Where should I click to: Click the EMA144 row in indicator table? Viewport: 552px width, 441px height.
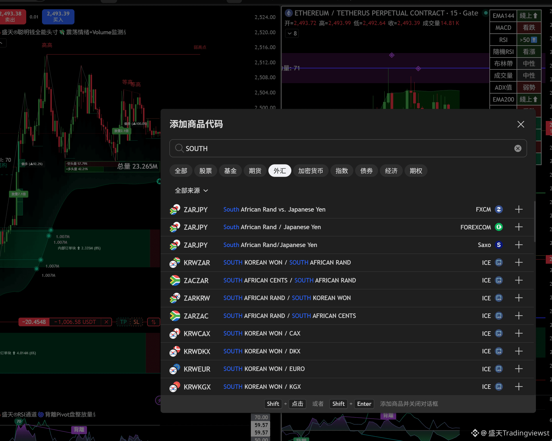click(515, 16)
